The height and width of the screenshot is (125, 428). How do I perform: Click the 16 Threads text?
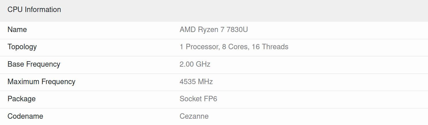point(270,47)
